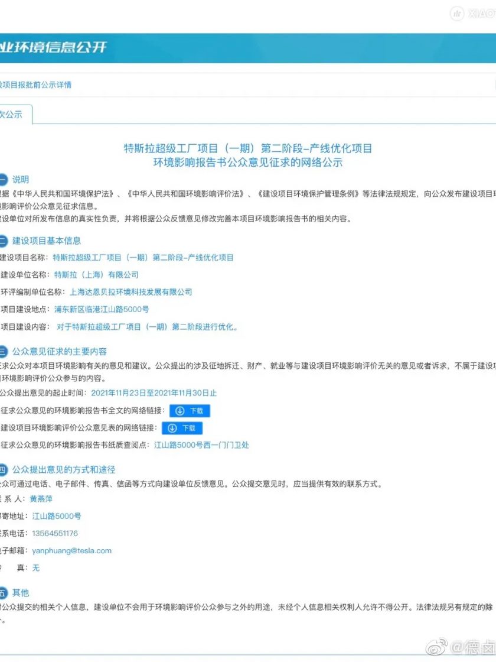Click the project content 对于特斯拉超级工厂项目（一期）第二阶段进行优化
This screenshot has width=496, height=662.
click(x=147, y=327)
